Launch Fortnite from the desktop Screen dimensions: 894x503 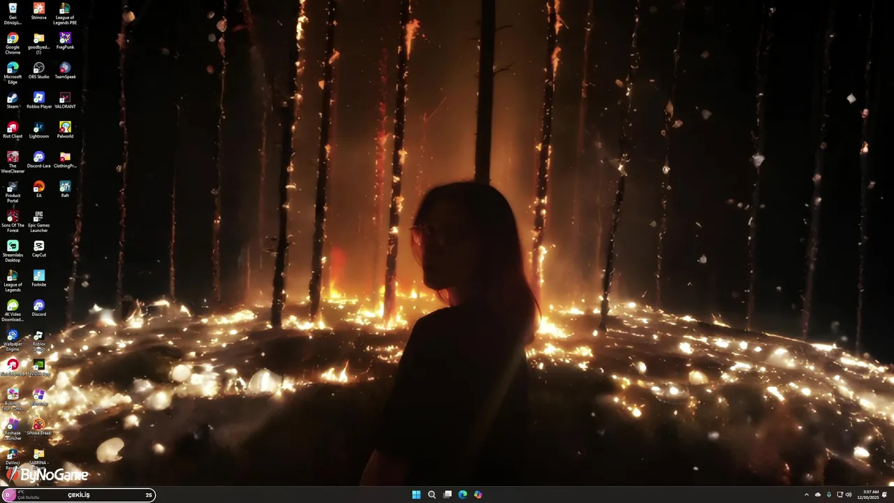[39, 279]
